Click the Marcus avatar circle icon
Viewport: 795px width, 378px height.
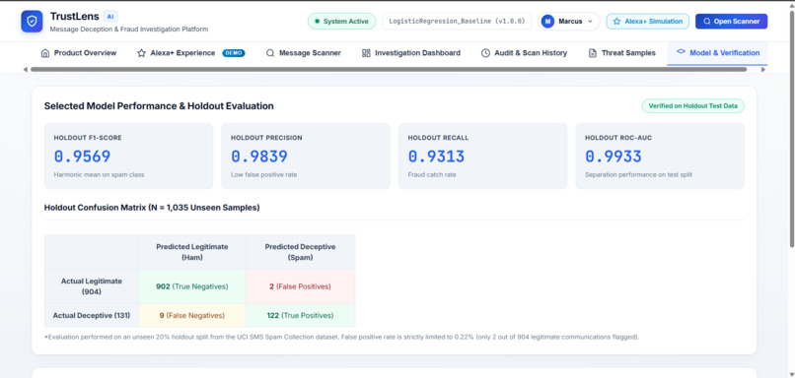click(547, 22)
